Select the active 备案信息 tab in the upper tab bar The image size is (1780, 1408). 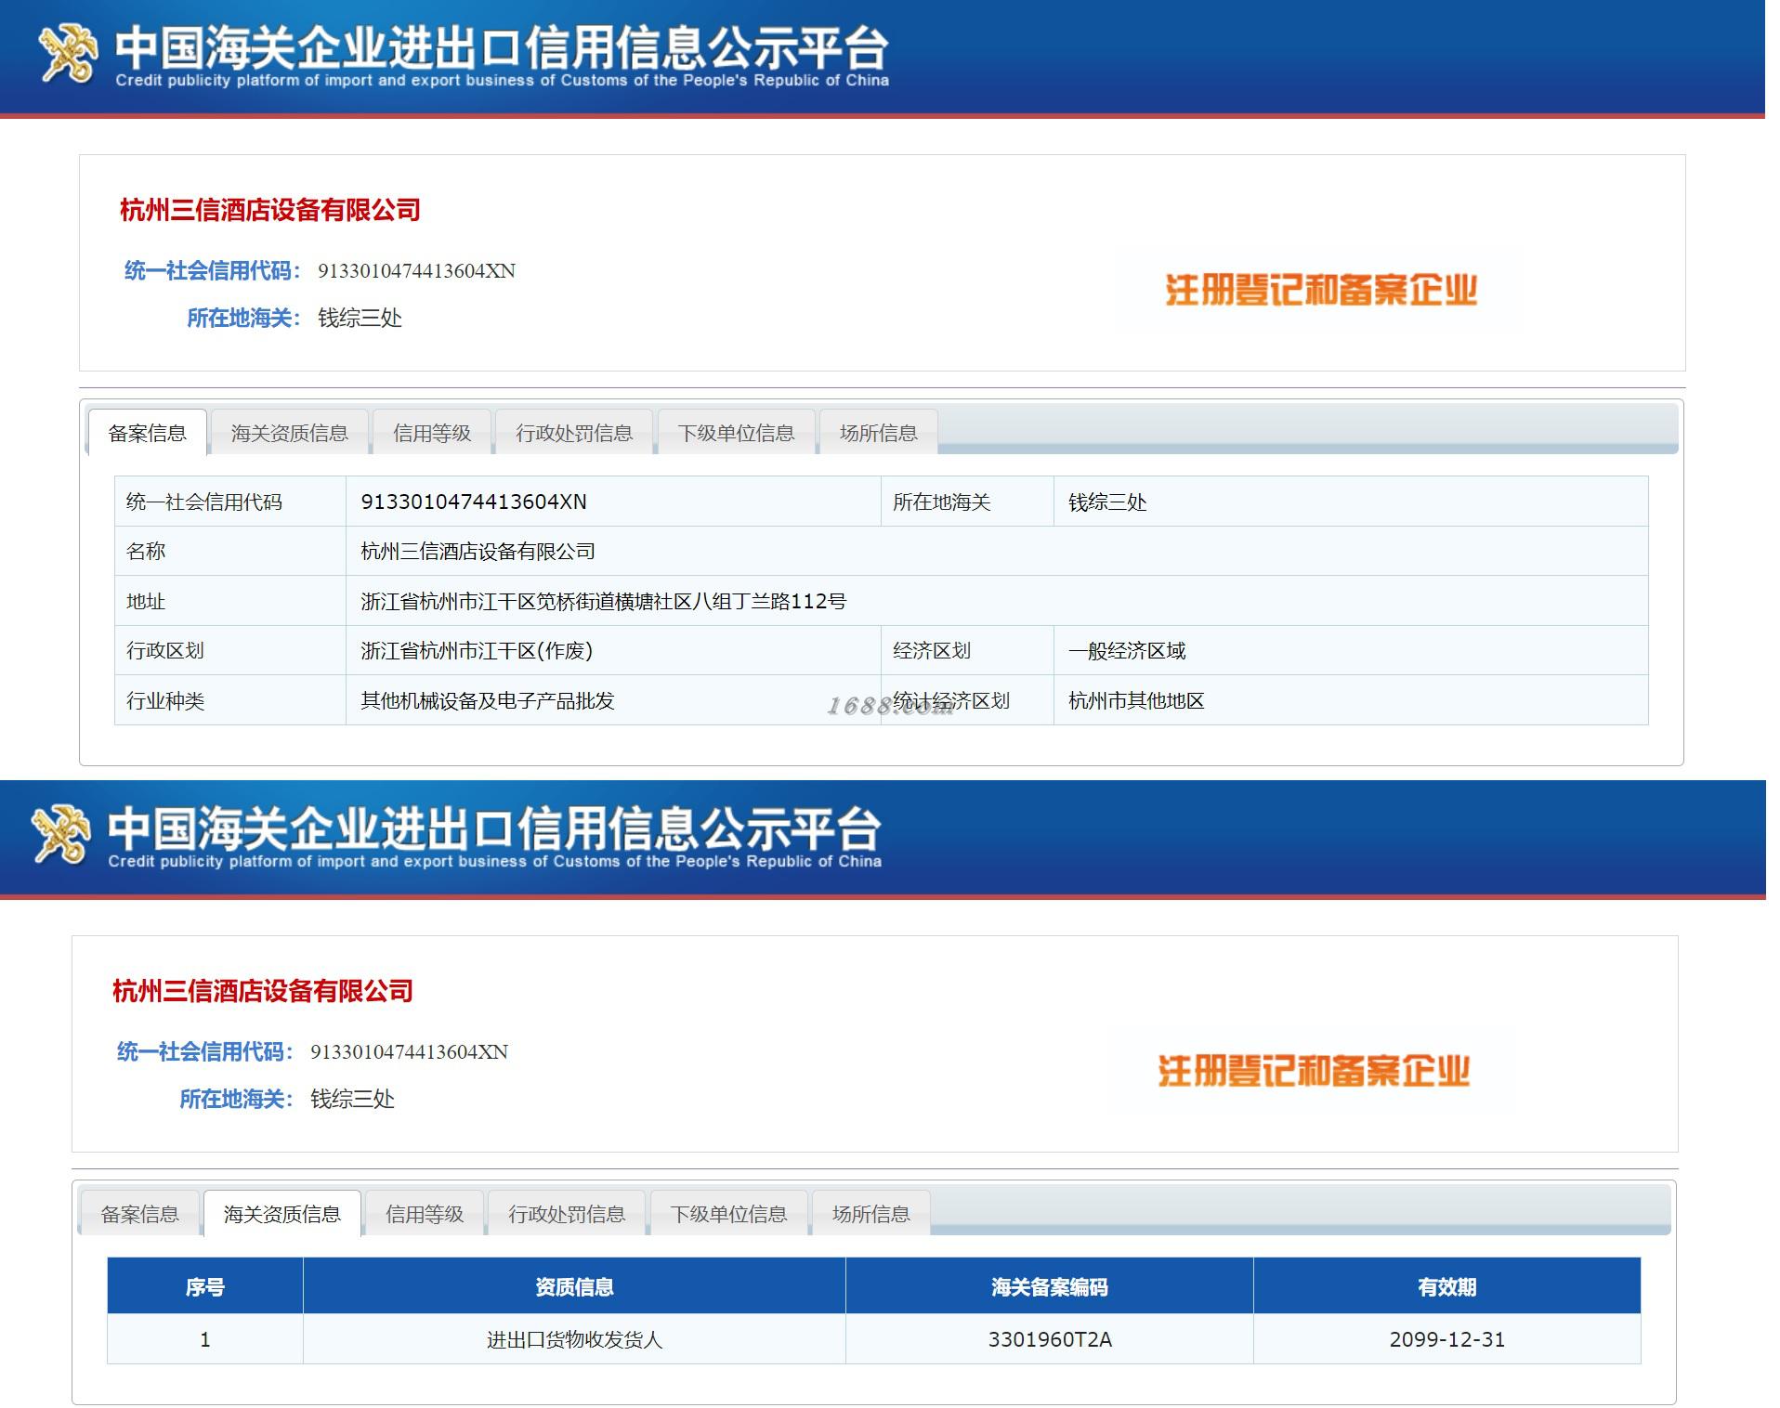(x=147, y=433)
